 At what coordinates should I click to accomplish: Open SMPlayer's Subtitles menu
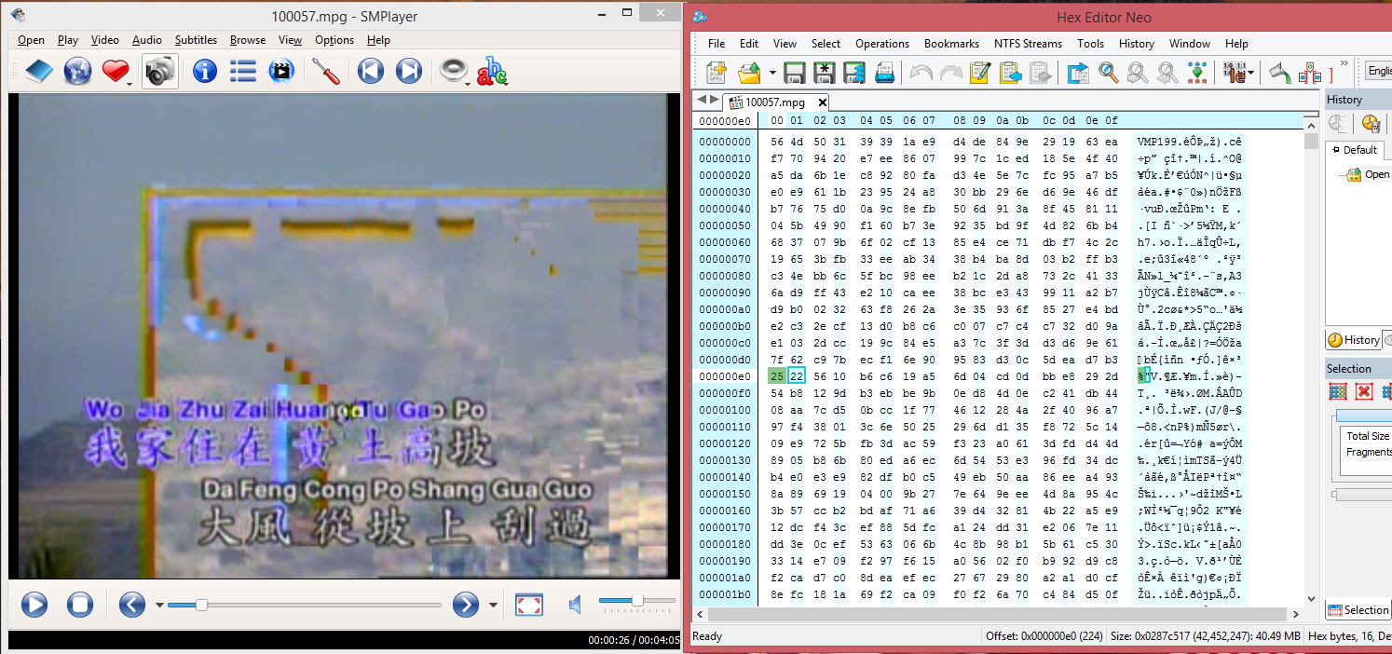click(196, 40)
